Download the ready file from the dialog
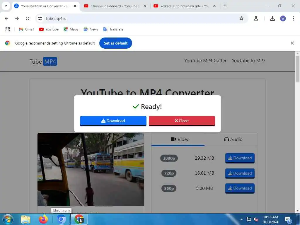The image size is (300, 225). click(113, 121)
